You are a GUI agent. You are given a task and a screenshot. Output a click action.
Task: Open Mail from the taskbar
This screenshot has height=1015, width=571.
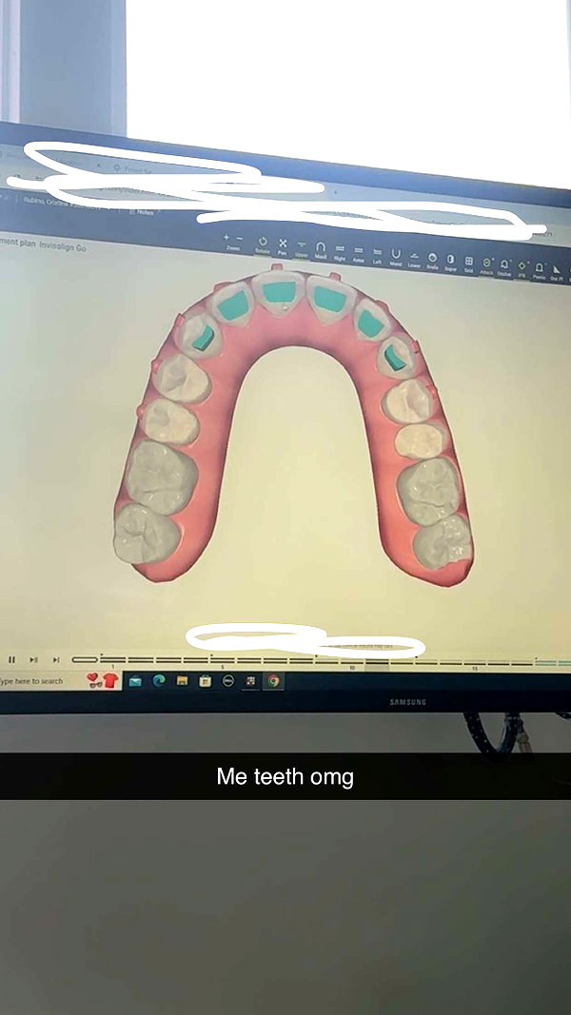click(x=135, y=681)
